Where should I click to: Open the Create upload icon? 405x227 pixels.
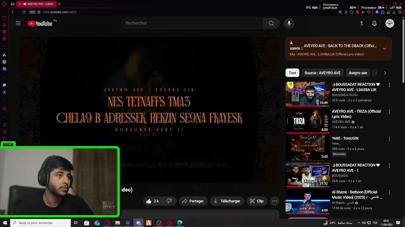click(361, 23)
